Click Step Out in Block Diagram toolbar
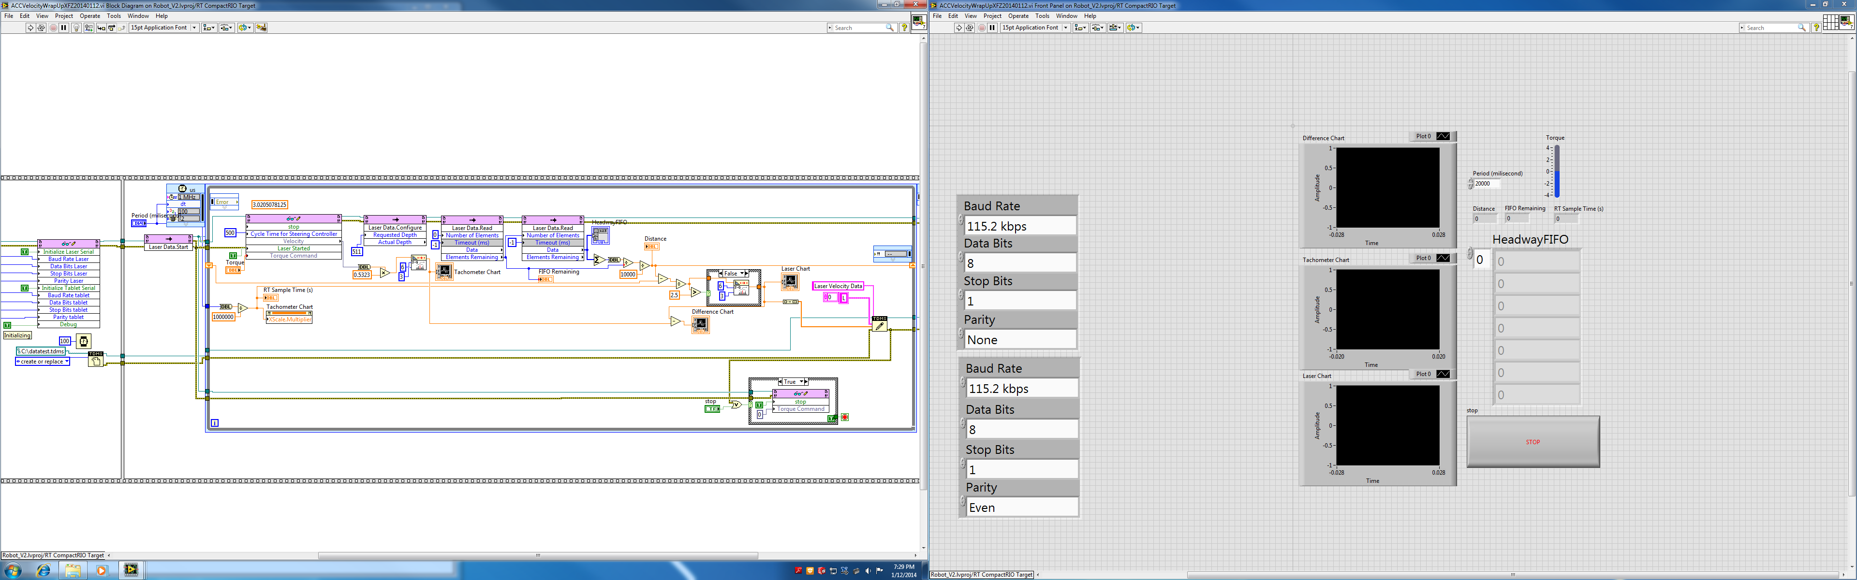The width and height of the screenshot is (1857, 580). tap(122, 28)
